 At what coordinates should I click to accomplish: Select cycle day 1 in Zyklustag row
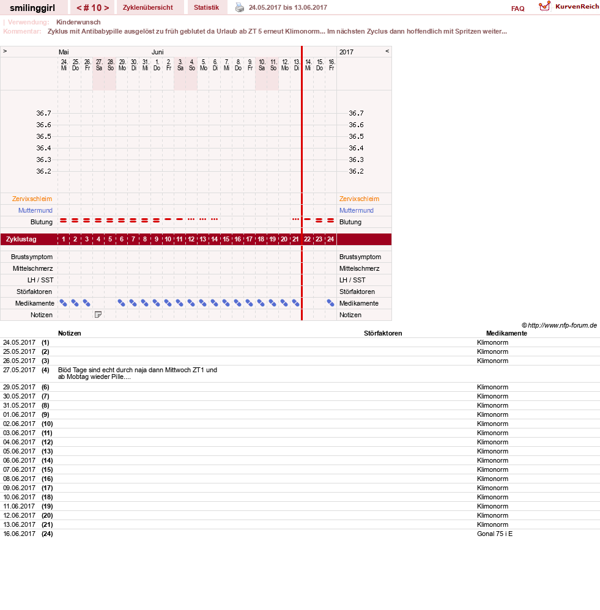[x=64, y=239]
